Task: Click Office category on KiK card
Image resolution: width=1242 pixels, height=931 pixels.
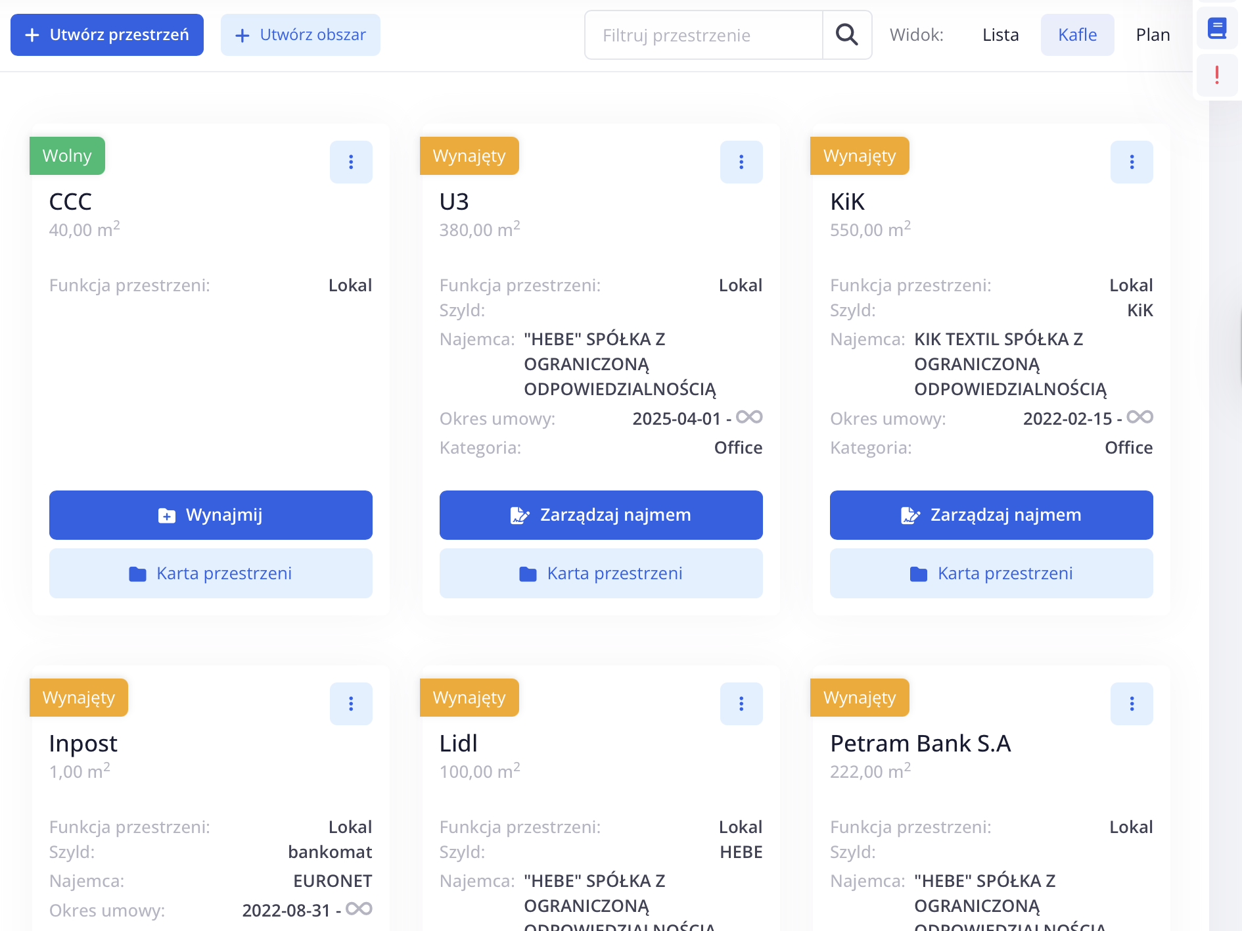Action: [1129, 448]
